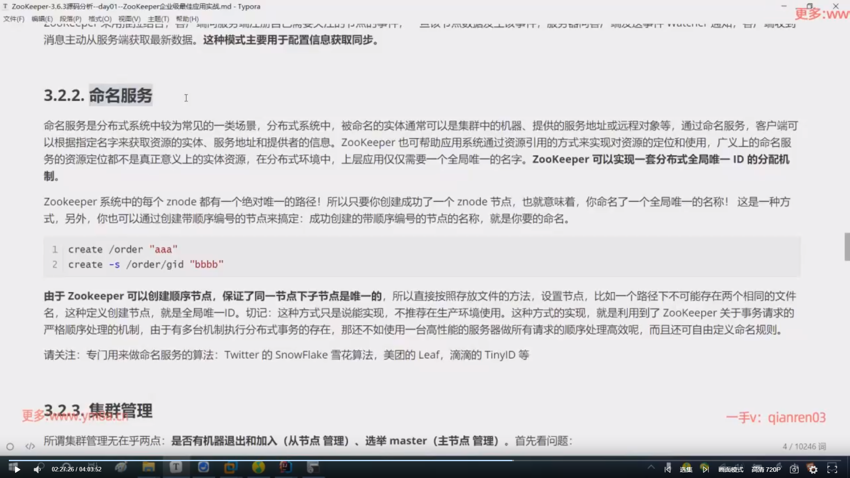Open the 选集 episode list
The height and width of the screenshot is (478, 850).
coord(686,470)
